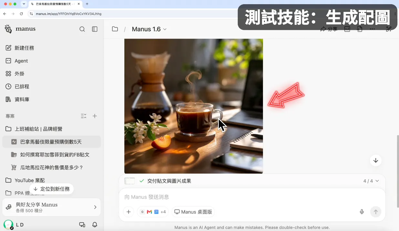
Task: Expand the 與好友分享 Manus chevron arrow
Action: coord(95,207)
